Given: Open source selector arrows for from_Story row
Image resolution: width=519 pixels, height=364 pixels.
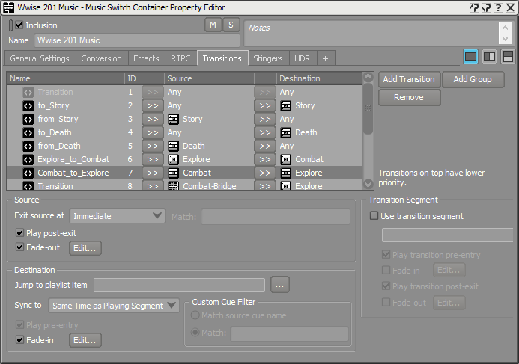Looking at the screenshot, I should click(153, 120).
